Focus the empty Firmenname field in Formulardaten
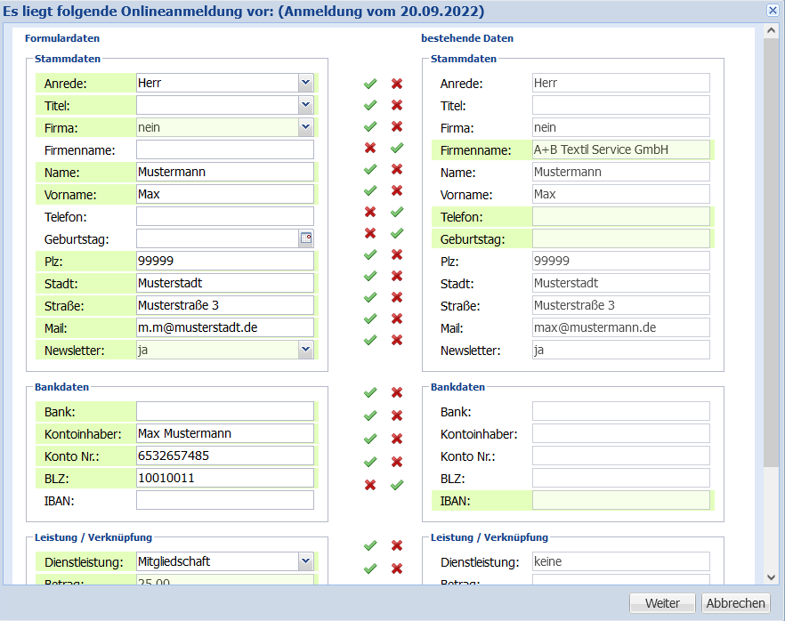Viewport: 785px width, 621px height. click(225, 149)
